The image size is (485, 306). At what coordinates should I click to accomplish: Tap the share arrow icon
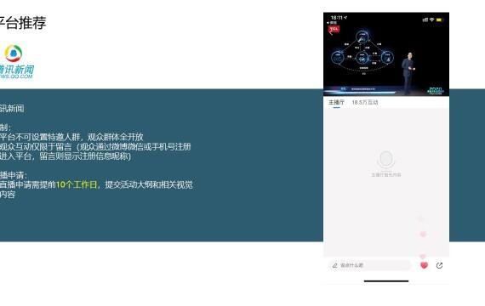pyautogui.click(x=439, y=265)
